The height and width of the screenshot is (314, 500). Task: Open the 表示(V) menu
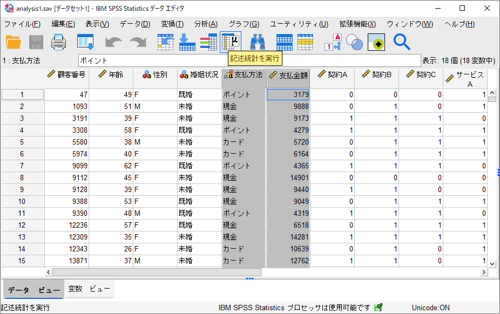point(97,24)
